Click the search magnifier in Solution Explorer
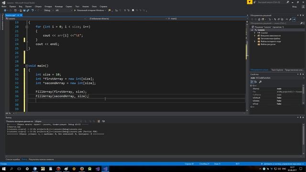306x172 pixels. coord(302,23)
